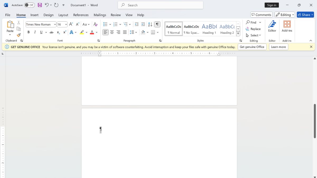Open Paragraph dialog launcher
This screenshot has width=317, height=178.
[160, 41]
